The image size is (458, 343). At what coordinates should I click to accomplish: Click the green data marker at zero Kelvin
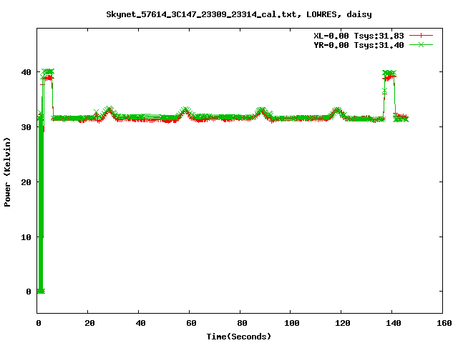click(41, 291)
